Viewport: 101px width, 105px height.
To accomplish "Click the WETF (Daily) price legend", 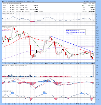I will click(10, 27).
